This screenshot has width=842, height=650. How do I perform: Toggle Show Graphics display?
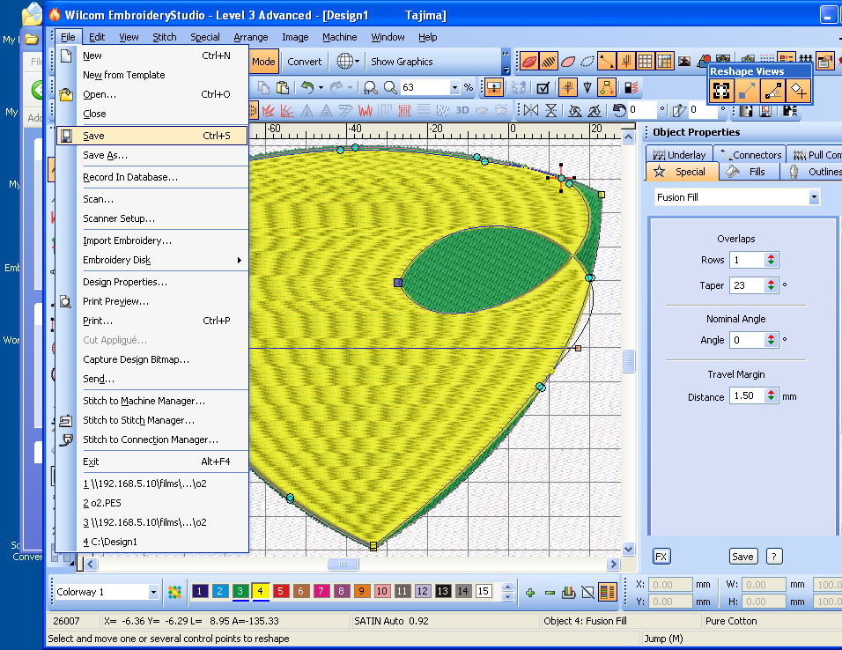click(x=402, y=62)
